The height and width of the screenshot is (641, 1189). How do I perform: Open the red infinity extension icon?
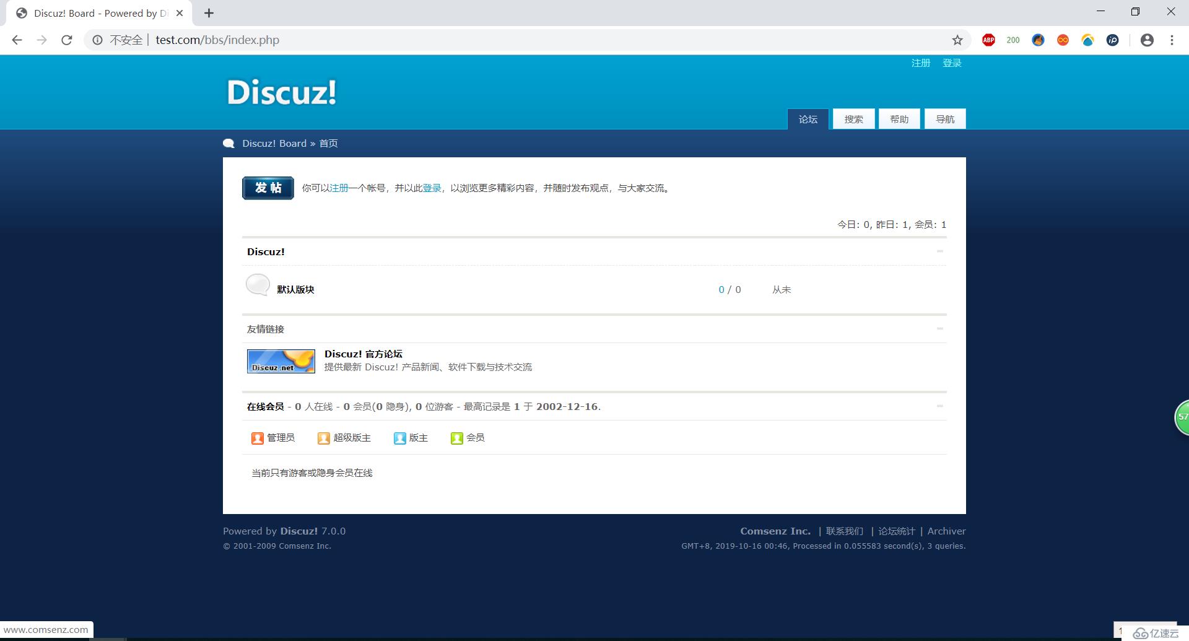tap(1063, 40)
